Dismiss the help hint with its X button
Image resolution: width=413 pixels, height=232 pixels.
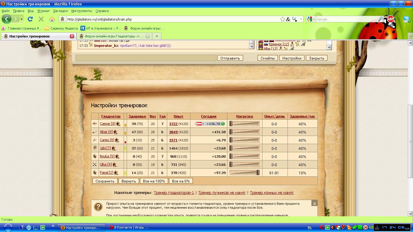tap(314, 204)
